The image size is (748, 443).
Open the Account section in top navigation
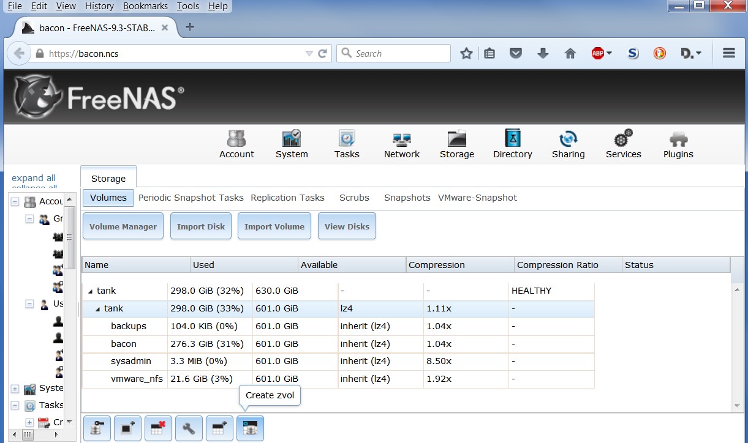236,144
